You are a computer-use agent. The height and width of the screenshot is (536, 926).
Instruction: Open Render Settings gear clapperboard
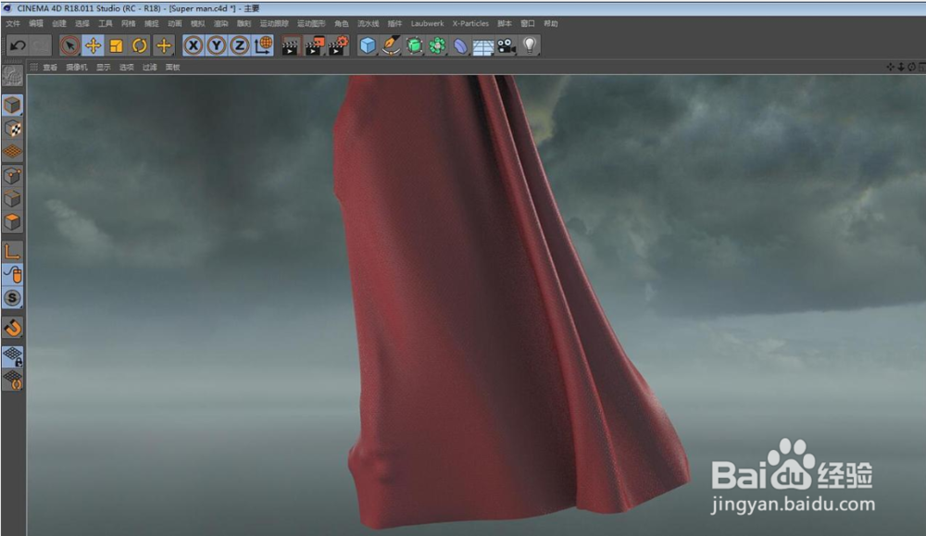(x=338, y=45)
